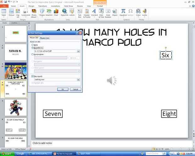Select the Six text box on slide

[x=165, y=55]
